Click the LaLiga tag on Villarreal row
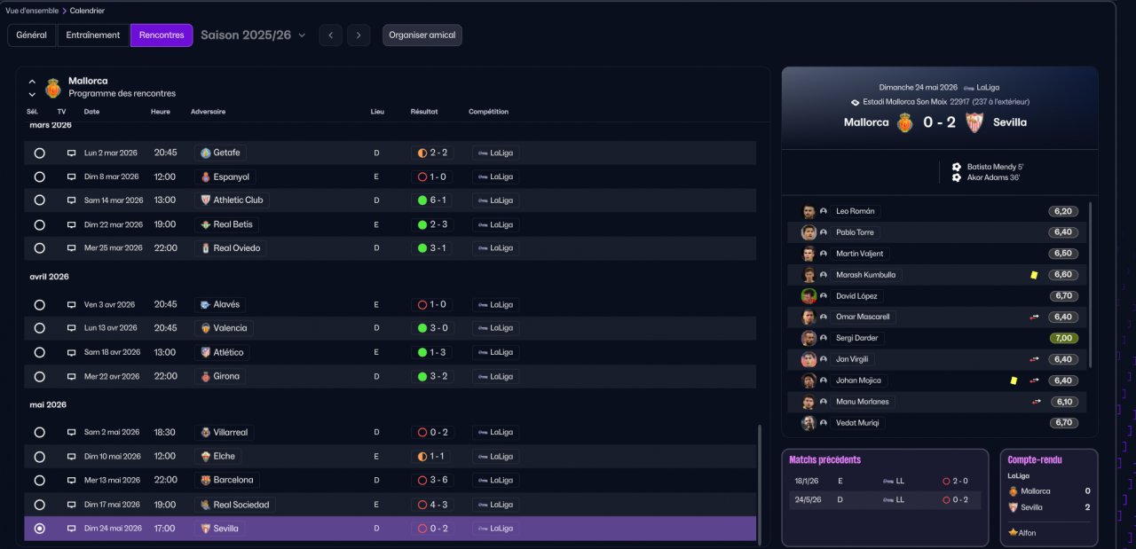The height and width of the screenshot is (549, 1136). pos(496,432)
